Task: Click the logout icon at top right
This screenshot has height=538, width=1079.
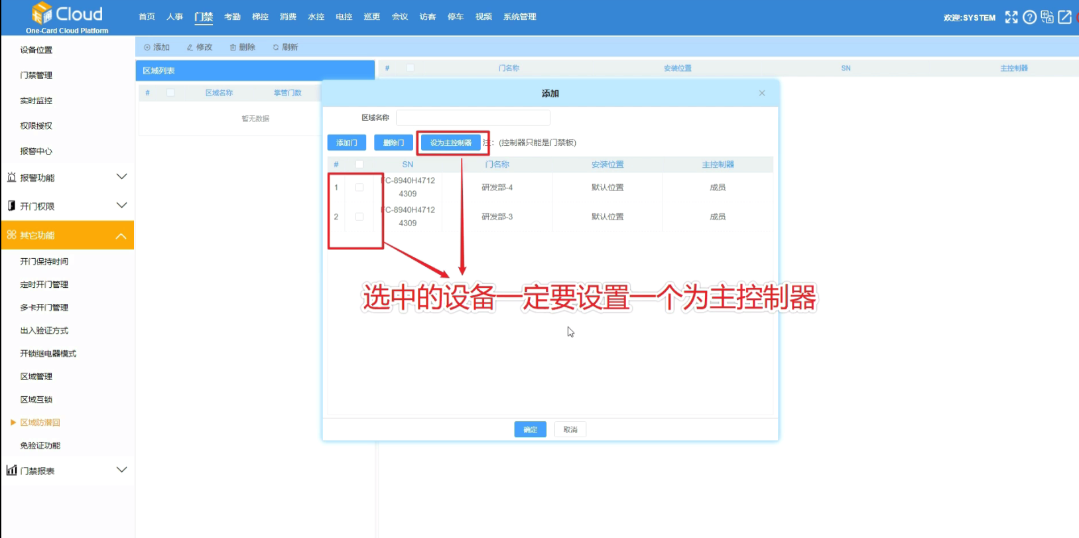Action: tap(1065, 17)
